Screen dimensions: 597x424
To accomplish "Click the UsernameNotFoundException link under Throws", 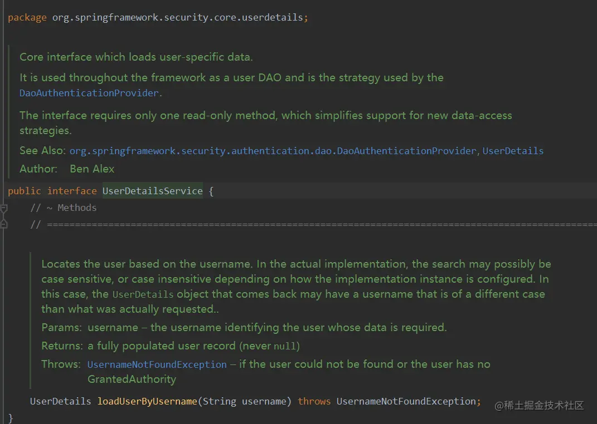I will (x=157, y=364).
